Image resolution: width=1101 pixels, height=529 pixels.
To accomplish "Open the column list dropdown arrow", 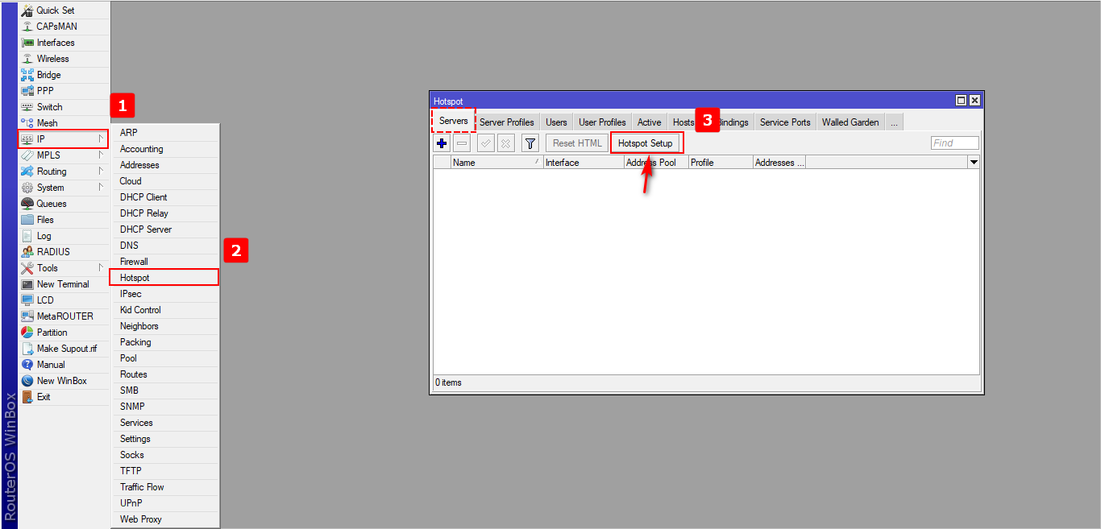I will [974, 163].
